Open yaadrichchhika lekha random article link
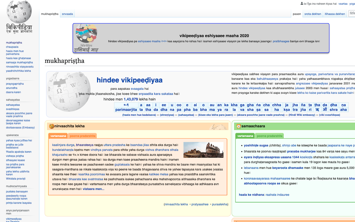 point(19,71)
